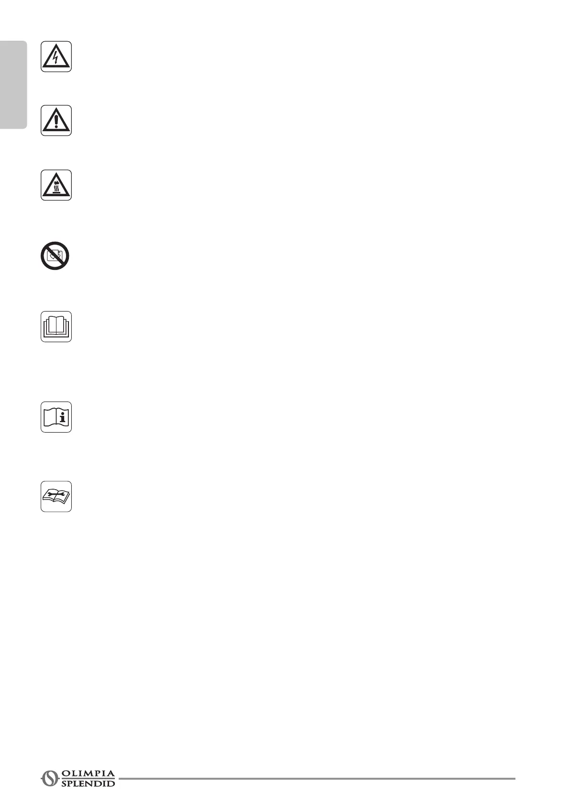Viewport: 570px width, 806px height.
Task: Select the gray language tab on left edge
Action: point(13,85)
